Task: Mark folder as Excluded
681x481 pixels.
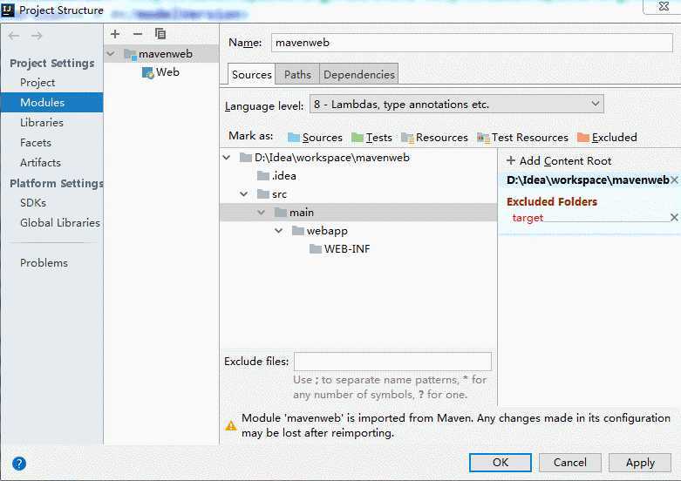Action: [x=607, y=138]
